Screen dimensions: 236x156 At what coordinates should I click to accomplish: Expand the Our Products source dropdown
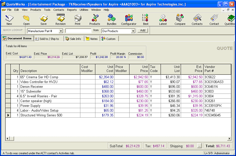133,31
